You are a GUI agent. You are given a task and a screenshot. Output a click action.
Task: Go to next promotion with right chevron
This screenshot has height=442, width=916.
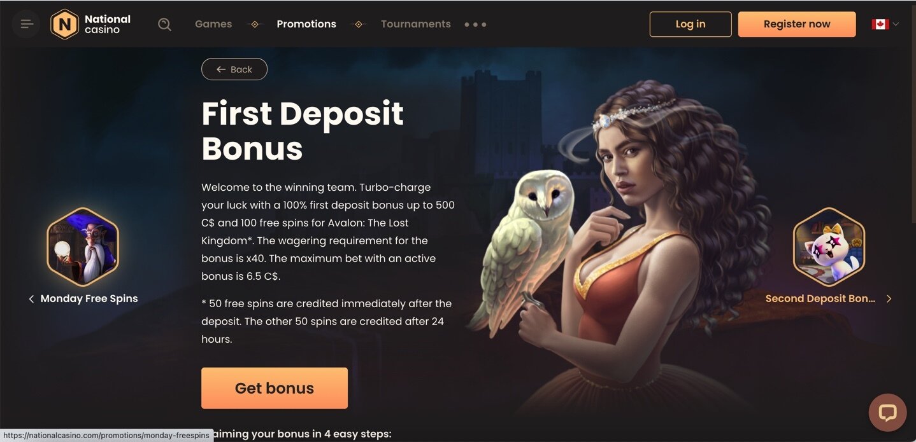[889, 299]
